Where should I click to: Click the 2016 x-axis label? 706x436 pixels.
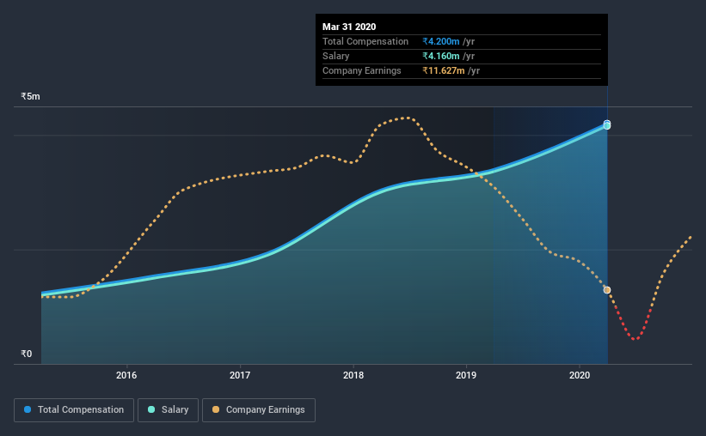[126, 375]
